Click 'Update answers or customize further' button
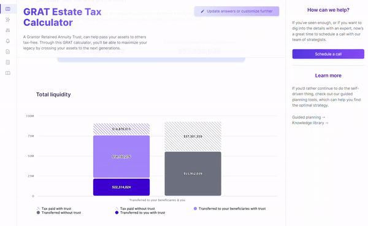This screenshot has width=368, height=226. [237, 11]
